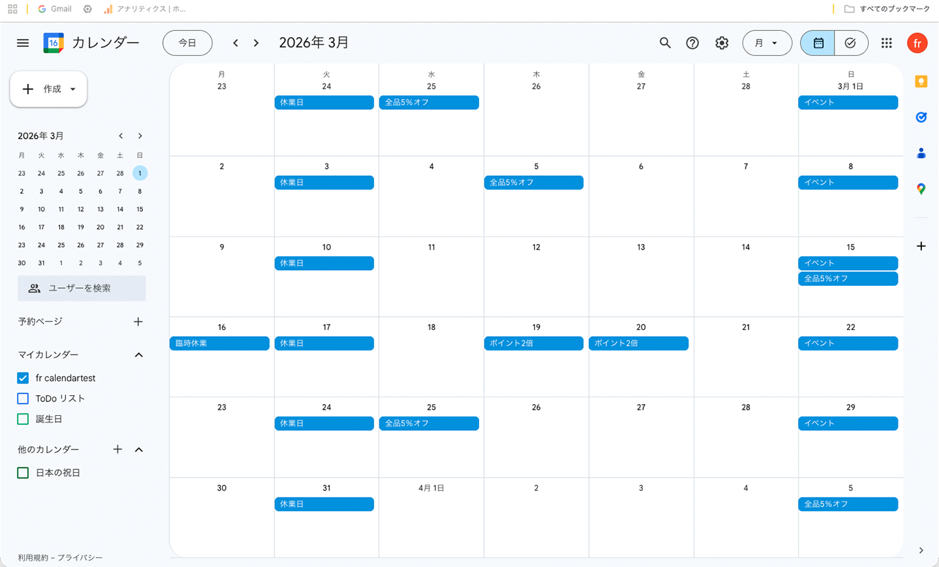Click the search magnifier icon
939x567 pixels.
[665, 43]
